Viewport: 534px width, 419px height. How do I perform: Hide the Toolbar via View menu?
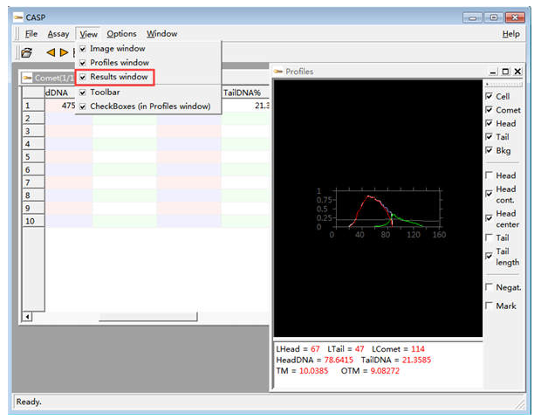105,92
